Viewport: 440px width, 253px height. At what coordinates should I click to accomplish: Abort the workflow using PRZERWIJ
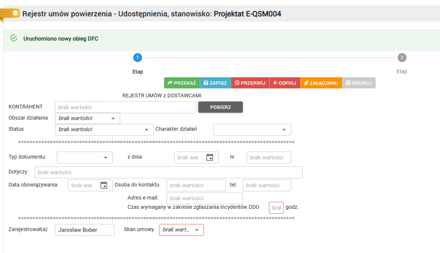[x=250, y=83]
